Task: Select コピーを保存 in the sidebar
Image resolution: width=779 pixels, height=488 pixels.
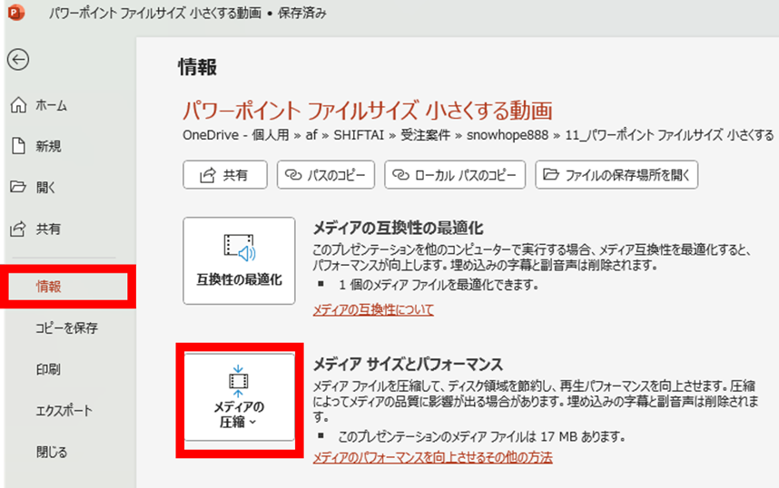Action: 66,327
